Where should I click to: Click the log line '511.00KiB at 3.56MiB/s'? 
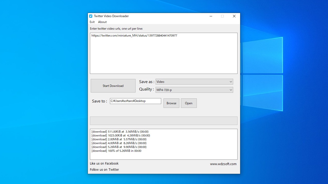[x=120, y=132]
